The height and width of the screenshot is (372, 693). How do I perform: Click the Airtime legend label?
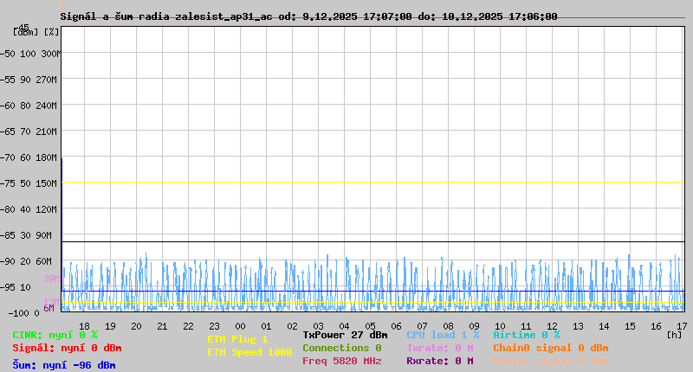point(526,335)
